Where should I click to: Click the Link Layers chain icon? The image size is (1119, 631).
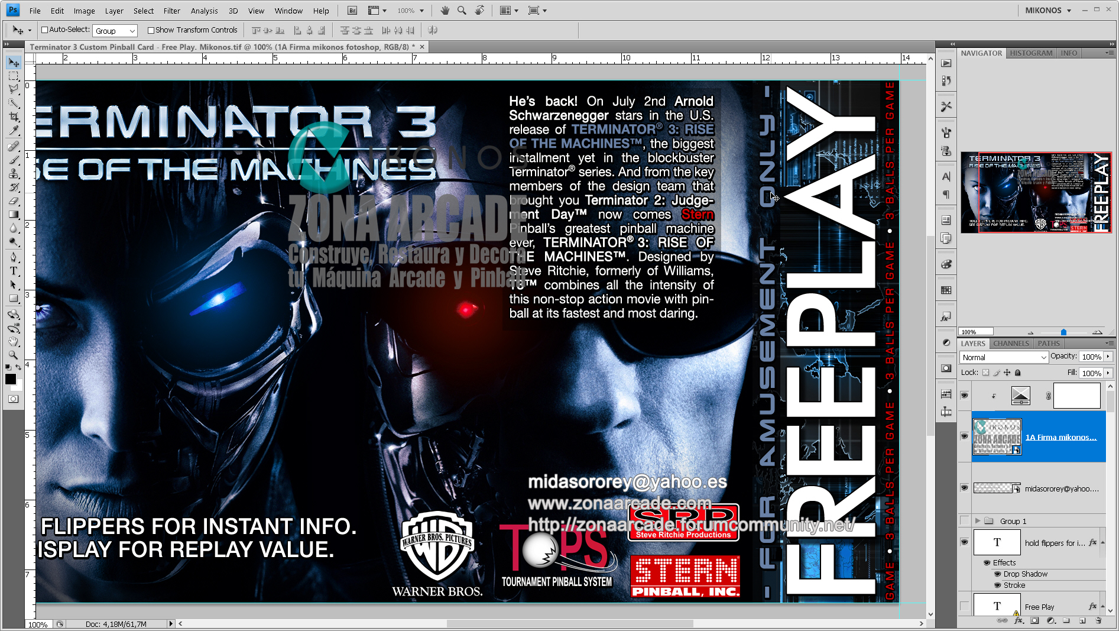[x=1002, y=620]
